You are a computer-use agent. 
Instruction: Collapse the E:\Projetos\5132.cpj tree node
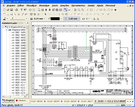(x=3, y=27)
